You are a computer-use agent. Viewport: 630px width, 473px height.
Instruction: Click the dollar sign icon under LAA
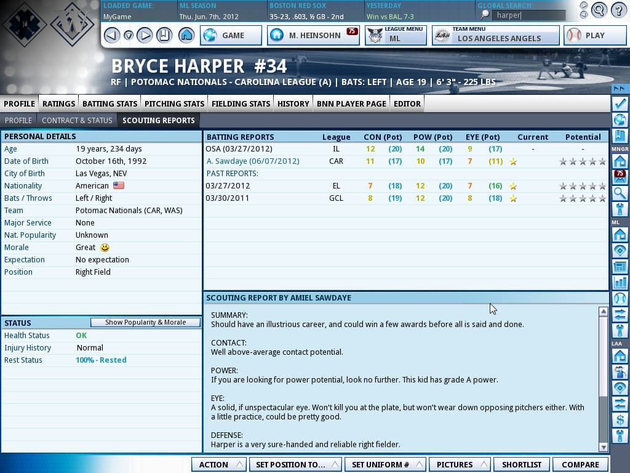(620, 420)
